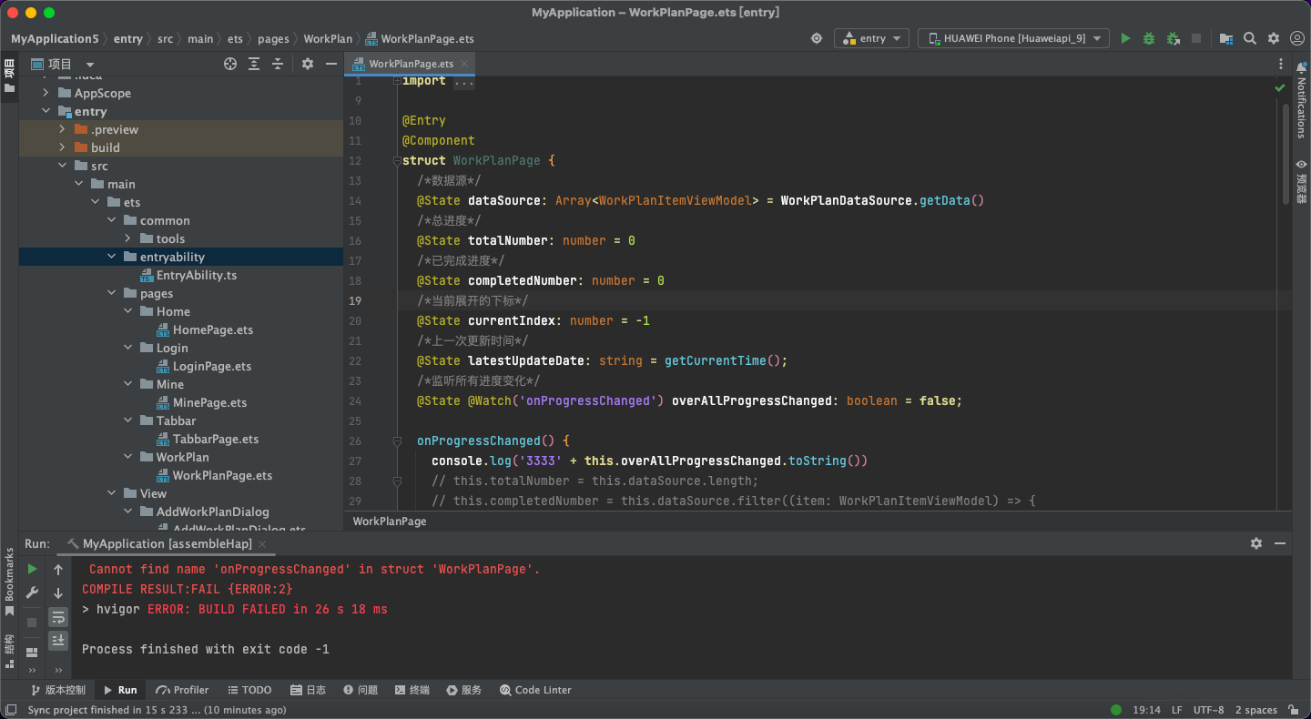The width and height of the screenshot is (1311, 719).
Task: Open the TODO tool window tab
Action: pyautogui.click(x=249, y=690)
